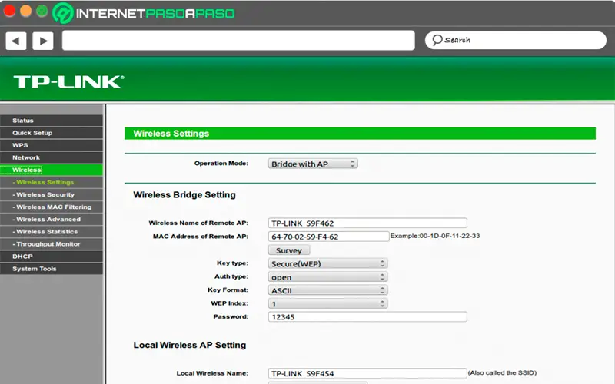615x384 pixels.
Task: Click the 'WEP Index:' label
Action: [x=229, y=303]
